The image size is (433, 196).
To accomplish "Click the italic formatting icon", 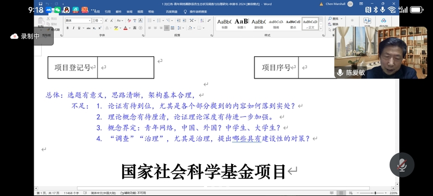I will tap(73, 28).
